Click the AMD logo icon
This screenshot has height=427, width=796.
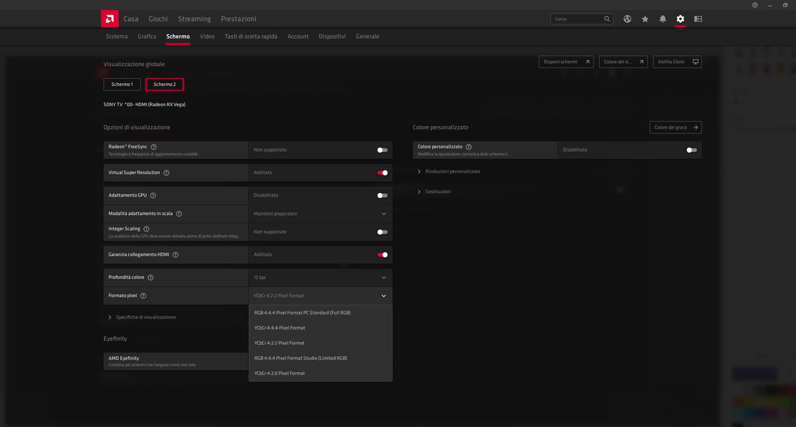pyautogui.click(x=109, y=19)
